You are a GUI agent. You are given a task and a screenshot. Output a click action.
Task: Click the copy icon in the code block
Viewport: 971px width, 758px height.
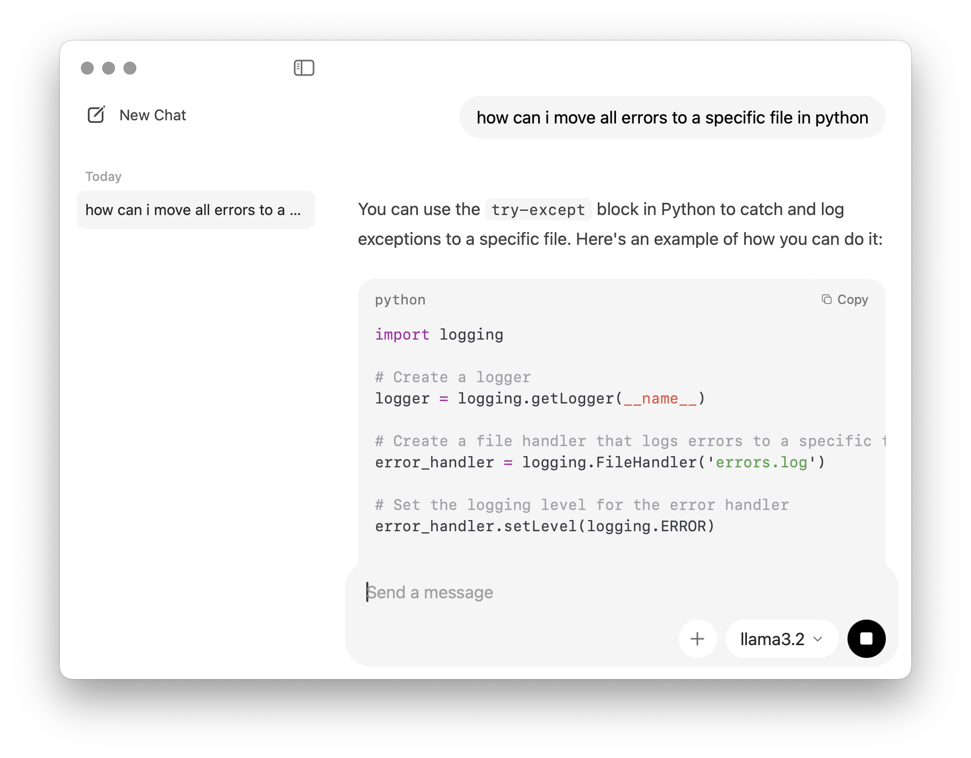point(826,300)
